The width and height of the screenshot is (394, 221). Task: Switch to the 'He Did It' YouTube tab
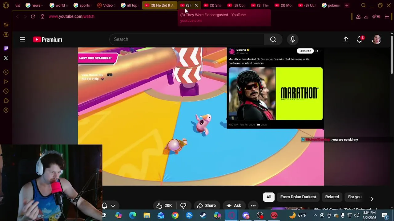[160, 5]
